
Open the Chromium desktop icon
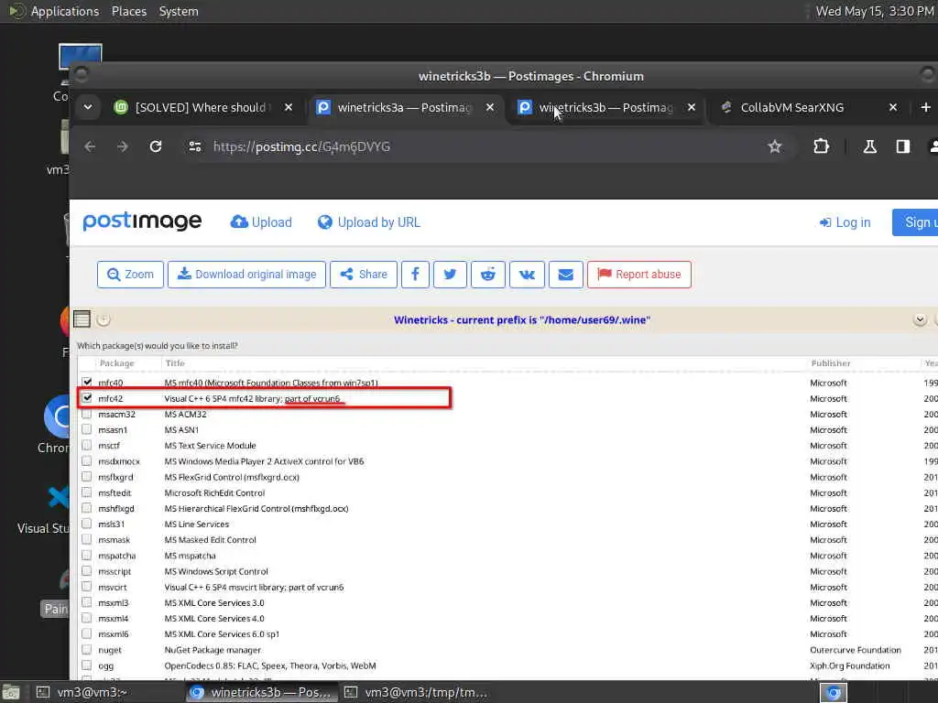56,423
